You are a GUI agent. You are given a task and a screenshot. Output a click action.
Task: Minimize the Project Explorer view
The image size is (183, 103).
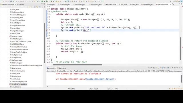42,4
